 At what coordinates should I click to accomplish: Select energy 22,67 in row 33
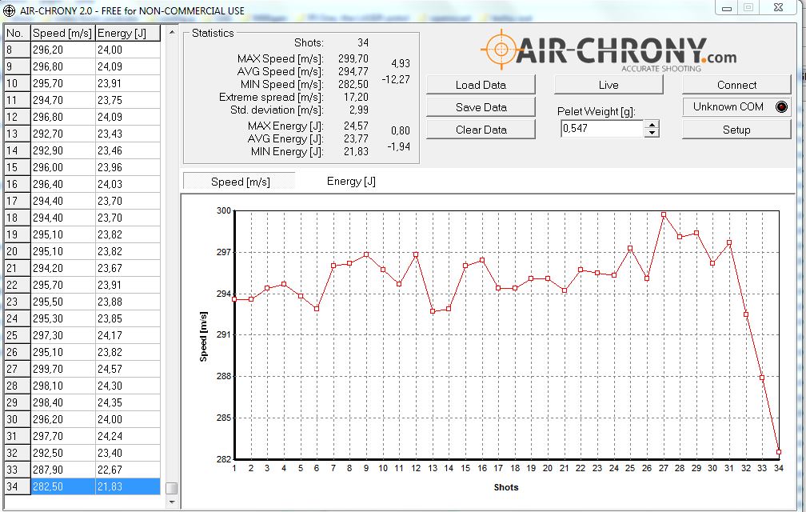(x=127, y=470)
